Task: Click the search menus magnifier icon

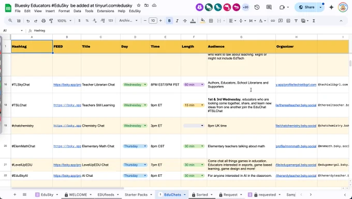Action: (10, 21)
